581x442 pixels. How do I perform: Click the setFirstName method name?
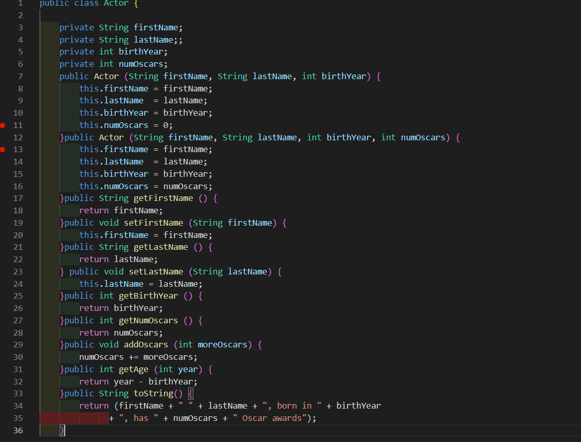click(x=153, y=223)
